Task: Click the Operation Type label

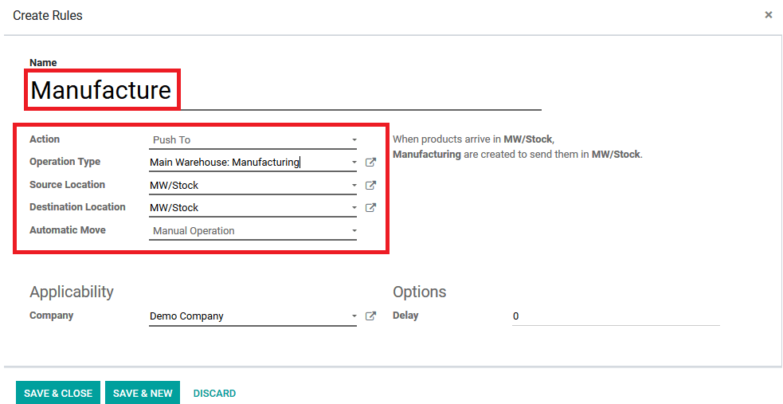Action: pyautogui.click(x=65, y=162)
